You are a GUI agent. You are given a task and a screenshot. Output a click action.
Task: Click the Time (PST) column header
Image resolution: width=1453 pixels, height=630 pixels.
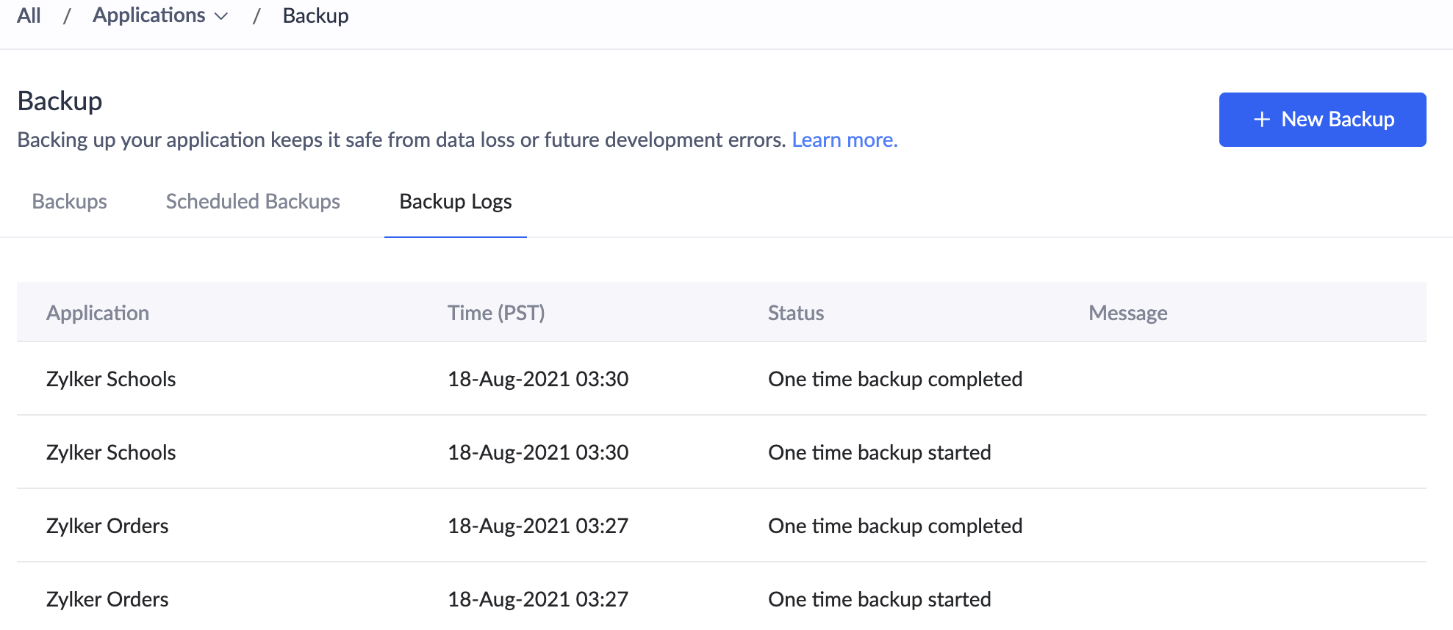[496, 312]
